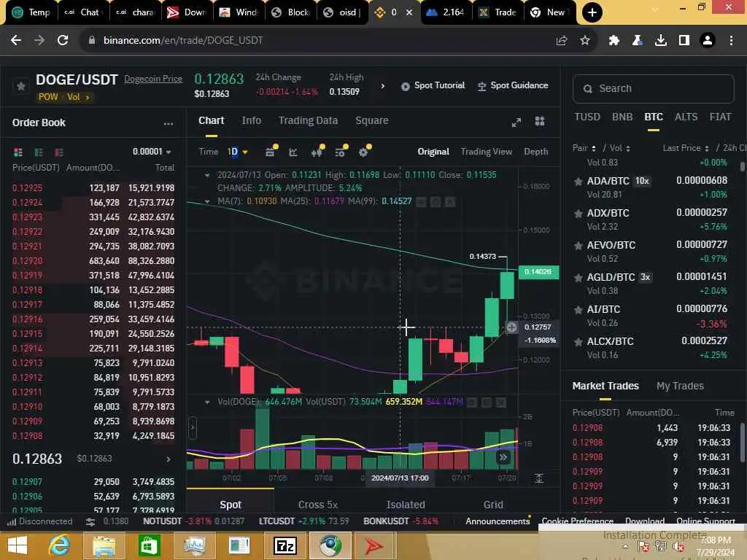
Task: Select the FIAT market tab
Action: (720, 117)
